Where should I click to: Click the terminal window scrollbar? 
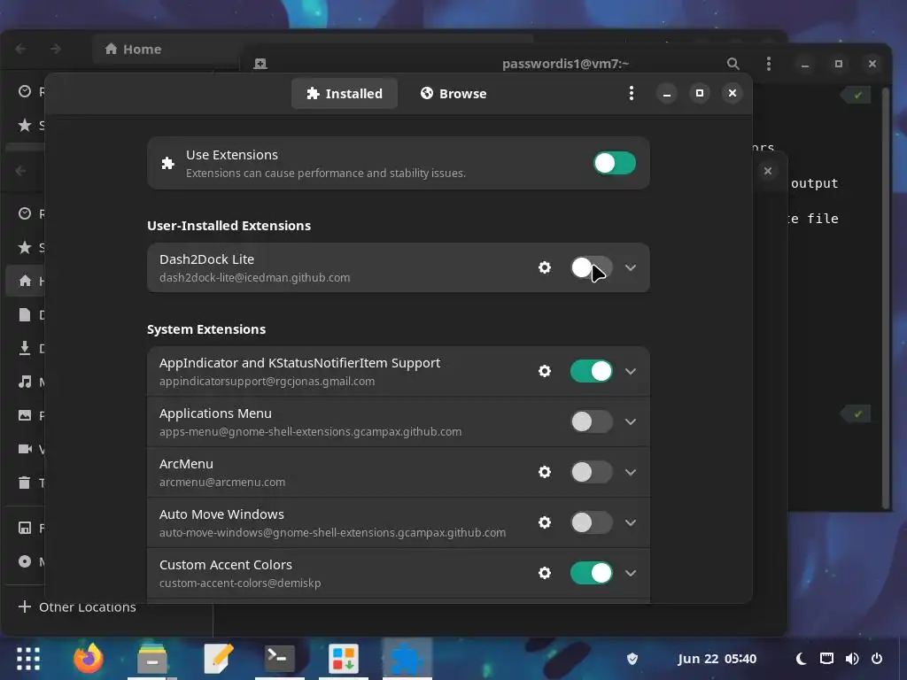pyautogui.click(x=885, y=297)
